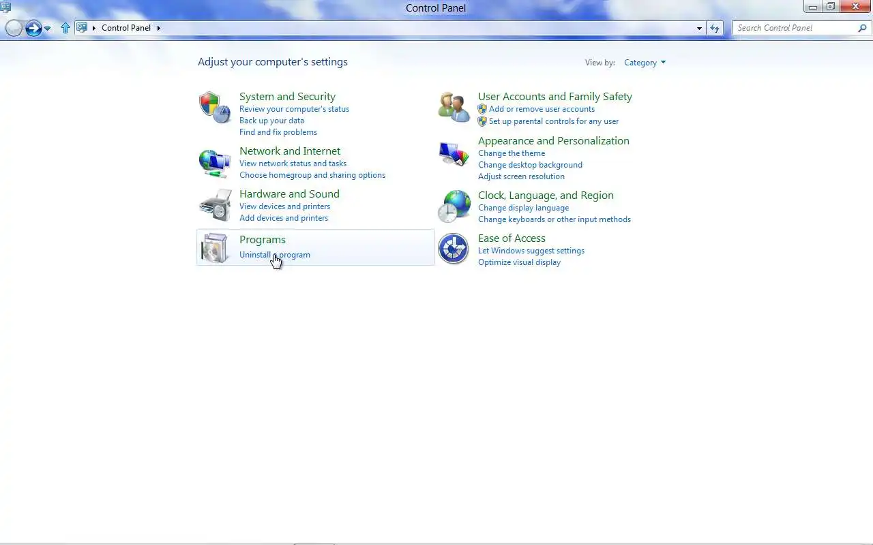This screenshot has height=545, width=873.
Task: Expand the address bar history dropdown
Action: coord(699,29)
